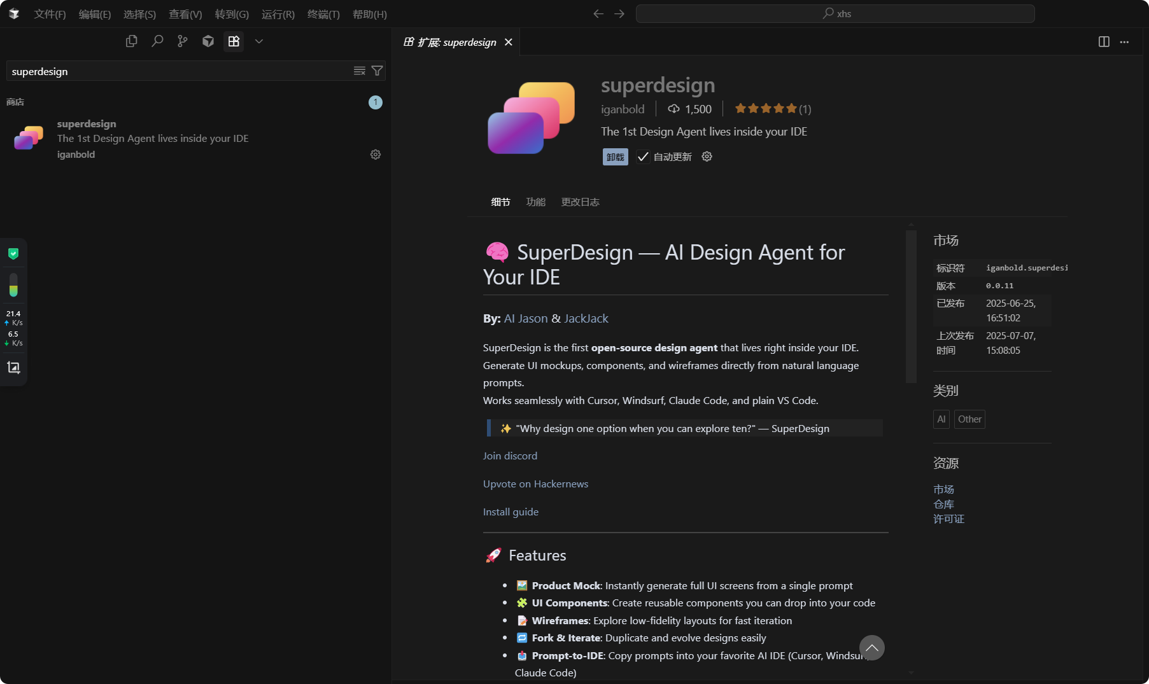Open the Search view magnifier icon
This screenshot has width=1149, height=684.
point(157,41)
